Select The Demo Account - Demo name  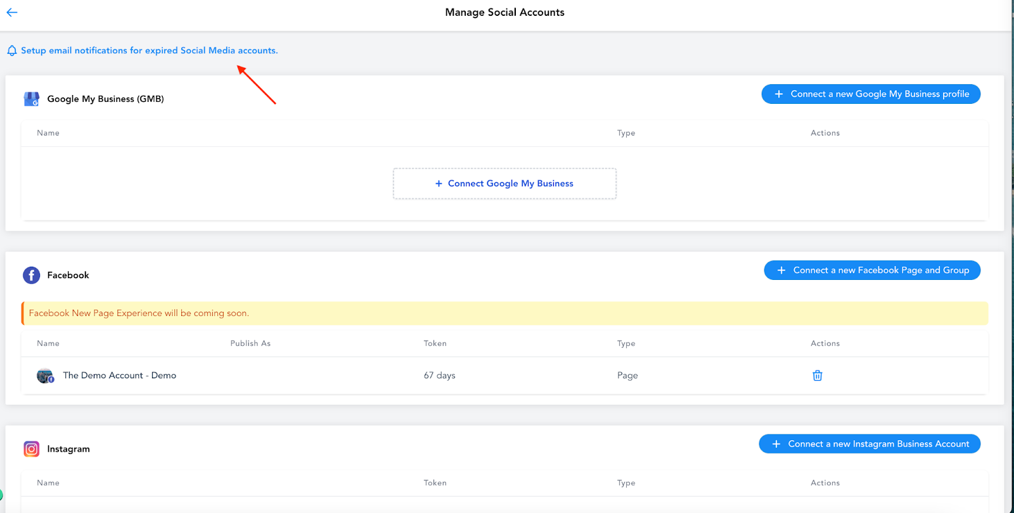pos(119,376)
